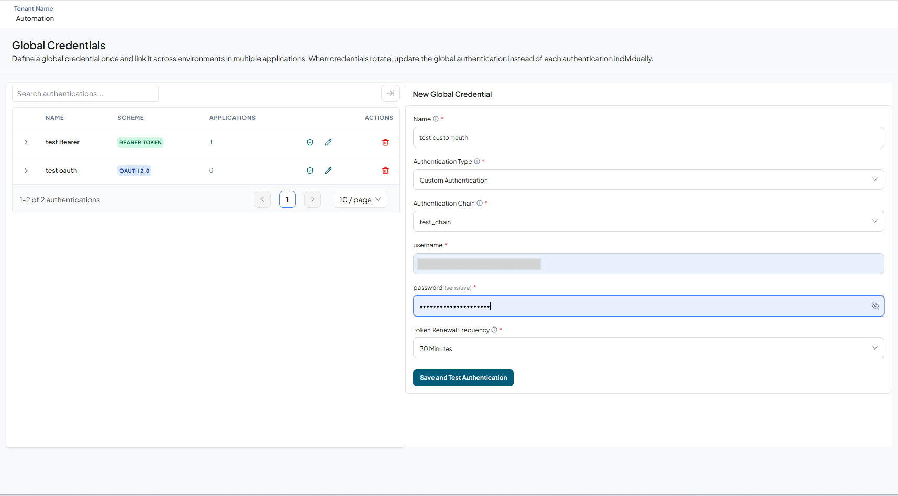Viewport: 898px width, 496px height.
Task: Test the 'test Bearer' credential shield icon
Action: point(310,142)
